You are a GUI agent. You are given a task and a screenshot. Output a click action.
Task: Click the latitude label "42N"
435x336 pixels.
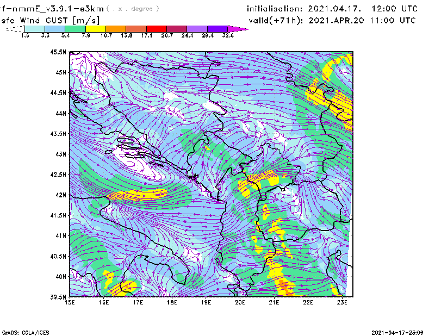tap(61, 195)
